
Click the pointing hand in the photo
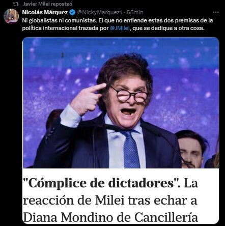click(88, 99)
